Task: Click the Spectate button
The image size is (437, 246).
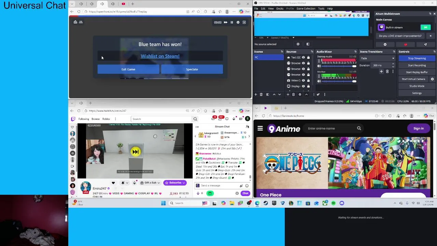Action: 192,69
